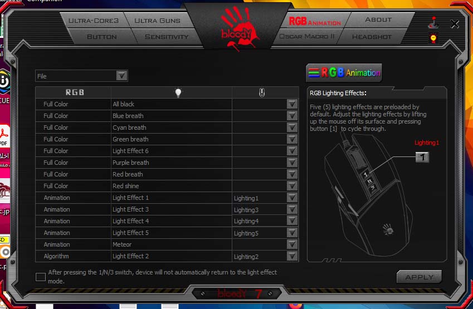Click the light bulb column header icon
Image resolution: width=473 pixels, height=309 pixels.
[x=178, y=93]
